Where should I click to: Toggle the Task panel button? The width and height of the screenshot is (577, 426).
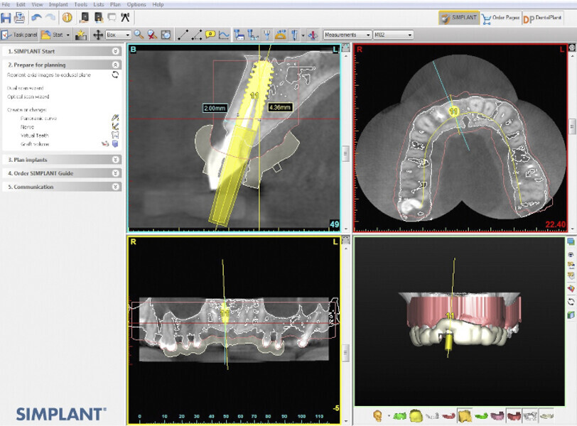(x=19, y=34)
